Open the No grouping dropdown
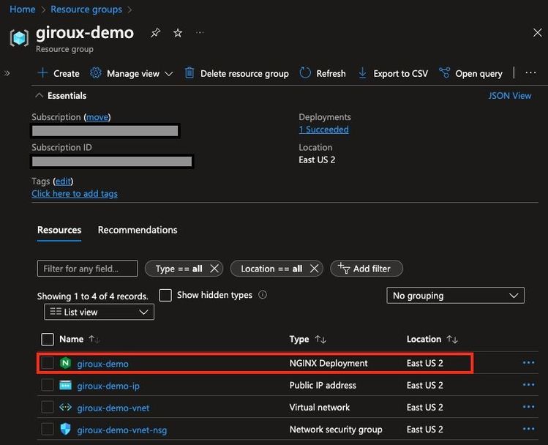 point(455,296)
